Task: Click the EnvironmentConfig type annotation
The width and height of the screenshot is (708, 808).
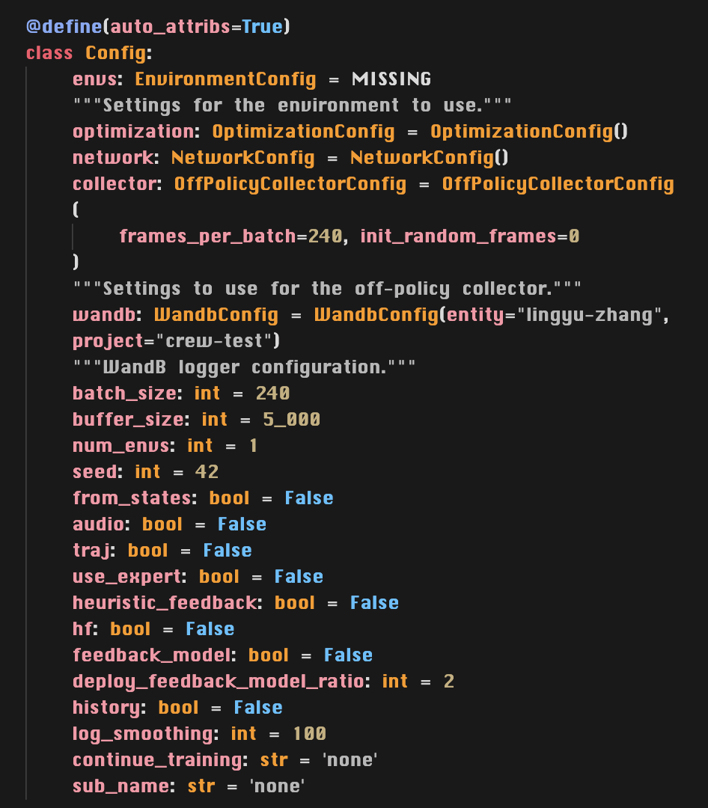Action: click(225, 79)
